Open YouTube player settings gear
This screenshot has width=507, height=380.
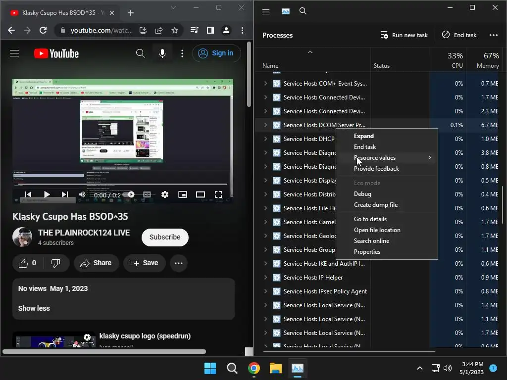tap(164, 194)
